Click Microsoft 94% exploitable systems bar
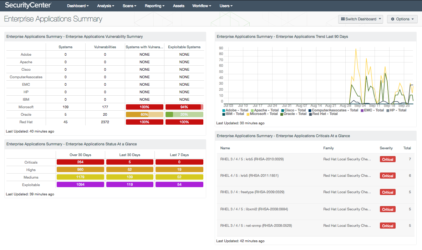This screenshot has height=250, width=422. (184, 107)
